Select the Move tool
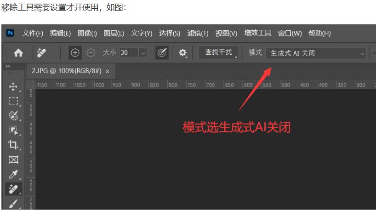 [13, 87]
